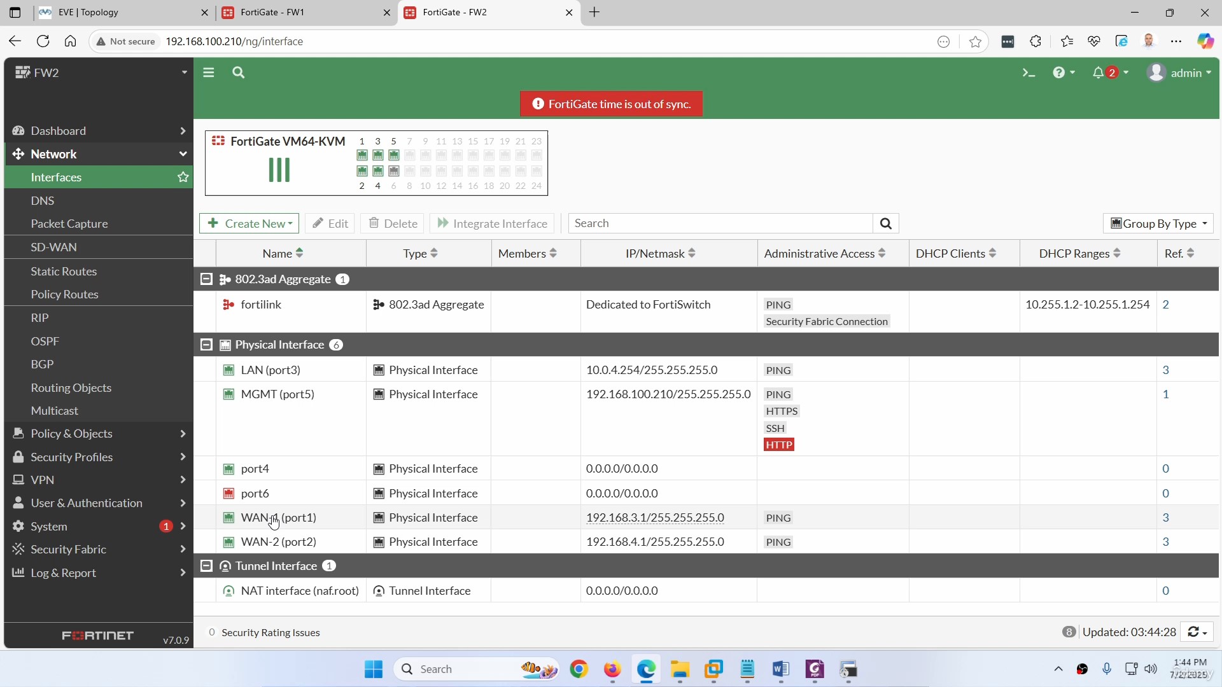
Task: Open the help question-mark menu
Action: 1064,73
